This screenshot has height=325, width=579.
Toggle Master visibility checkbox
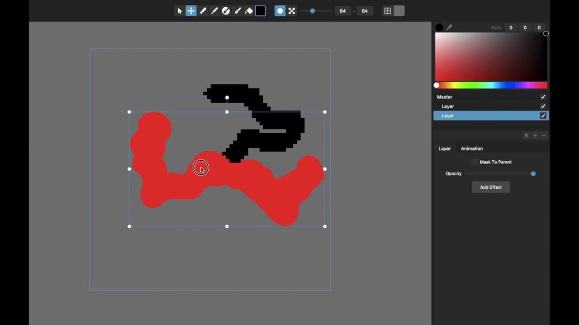[543, 97]
